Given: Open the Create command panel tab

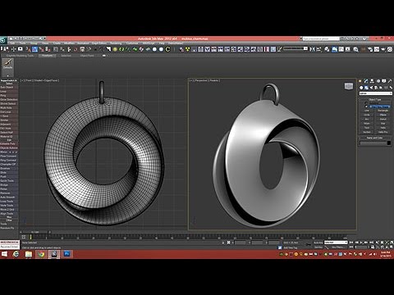Looking at the screenshot, I should (x=360, y=81).
